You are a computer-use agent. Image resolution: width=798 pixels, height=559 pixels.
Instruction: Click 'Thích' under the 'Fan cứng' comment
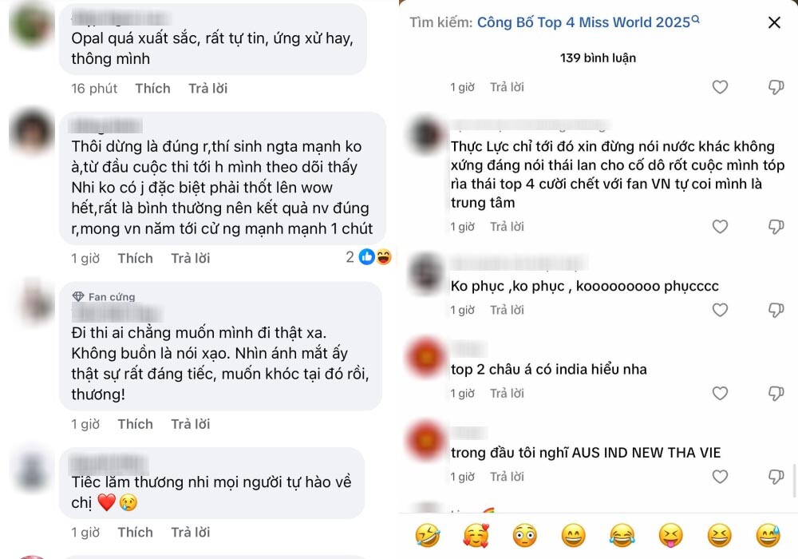136,424
